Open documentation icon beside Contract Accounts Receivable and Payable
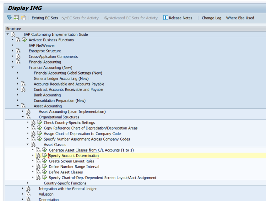The width and height of the screenshot is (266, 201). click(x=23, y=90)
